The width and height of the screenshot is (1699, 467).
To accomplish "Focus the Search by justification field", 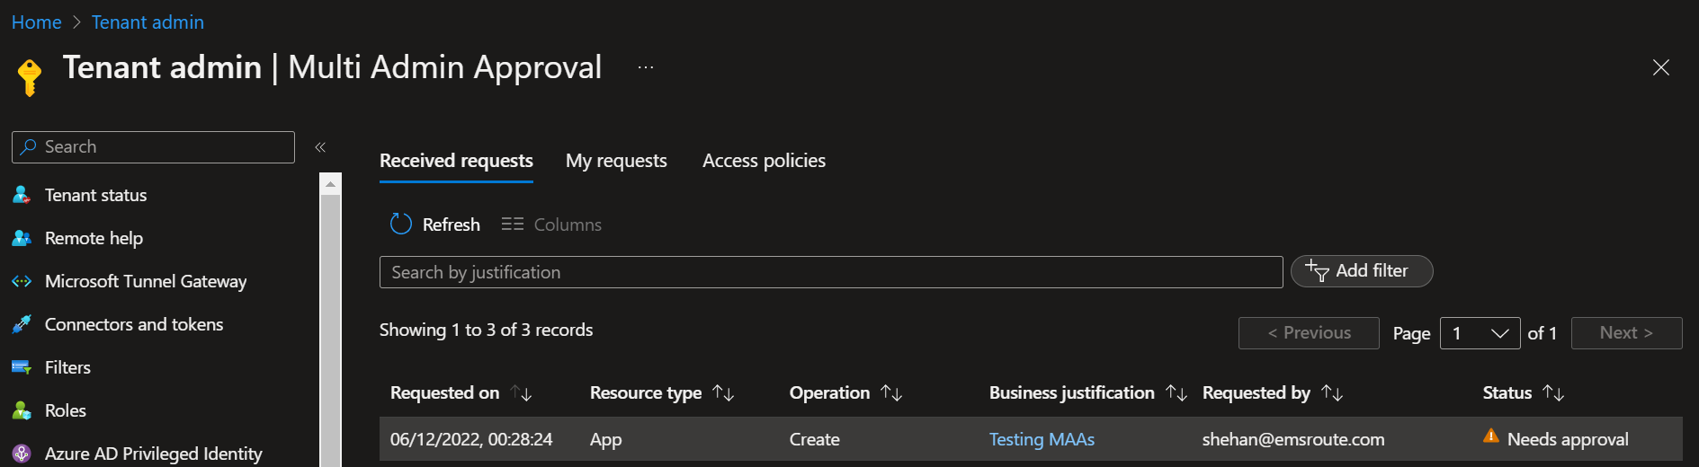I will pos(831,272).
